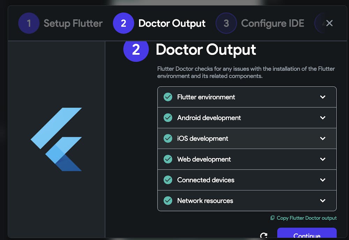This screenshot has width=349, height=240.
Task: Click the refresh icon beside Continue
Action: 264,235
